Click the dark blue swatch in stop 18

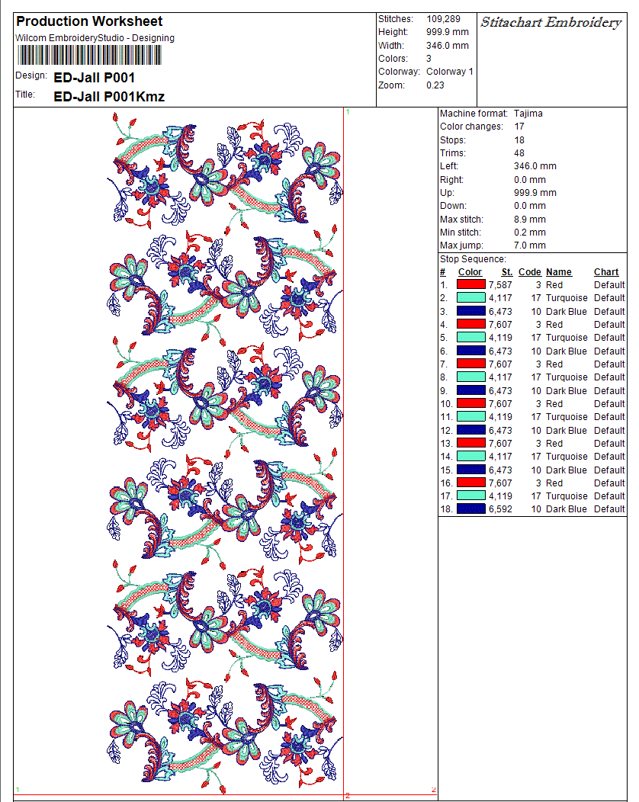coord(470,509)
